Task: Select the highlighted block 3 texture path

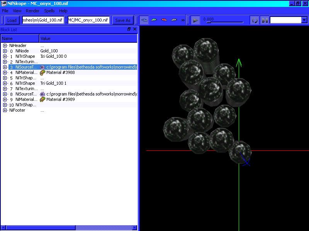Action: coord(92,67)
